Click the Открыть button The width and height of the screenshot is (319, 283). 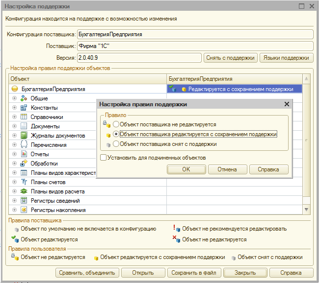[143, 273]
